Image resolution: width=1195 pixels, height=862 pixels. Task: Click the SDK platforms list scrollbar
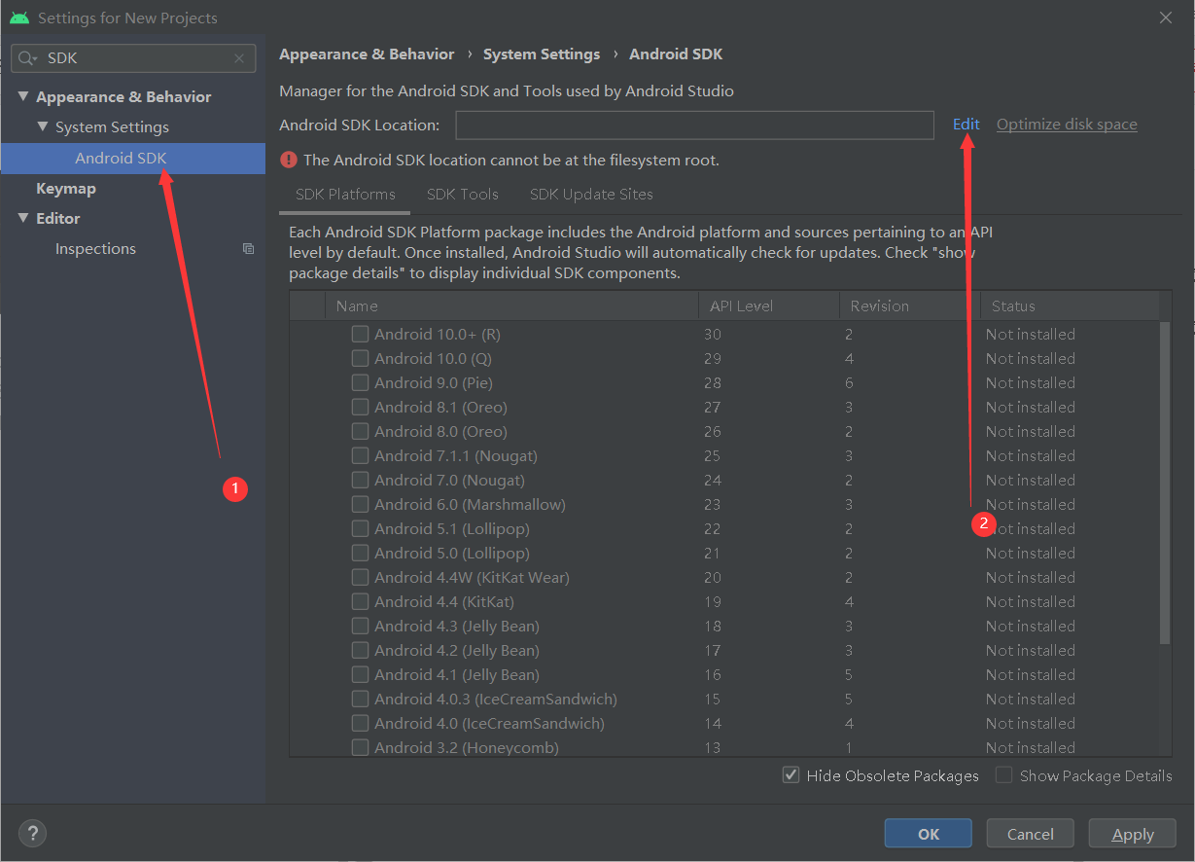(x=1165, y=482)
